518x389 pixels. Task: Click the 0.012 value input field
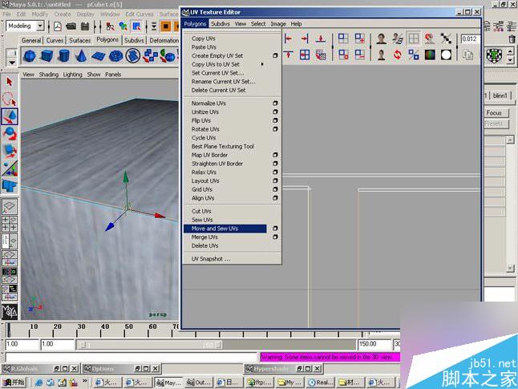click(471, 38)
